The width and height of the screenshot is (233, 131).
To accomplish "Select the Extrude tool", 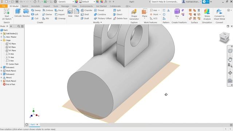I will click(18, 13).
